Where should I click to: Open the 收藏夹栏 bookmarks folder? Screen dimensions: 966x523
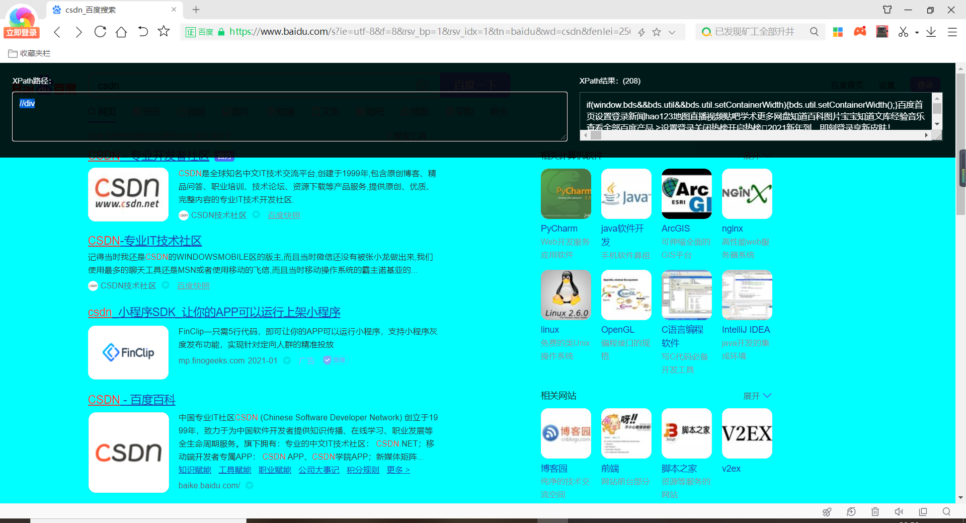pyautogui.click(x=29, y=53)
